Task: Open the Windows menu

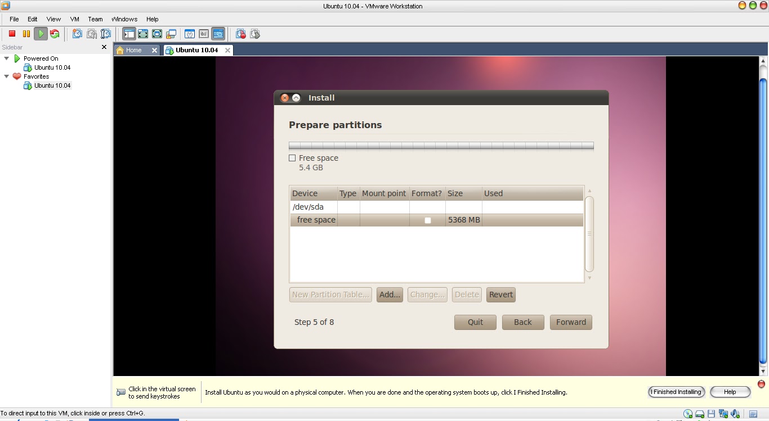Action: click(x=124, y=19)
